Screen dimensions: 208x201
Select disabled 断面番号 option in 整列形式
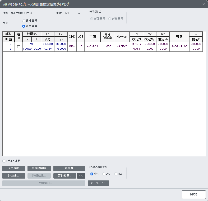point(92,19)
